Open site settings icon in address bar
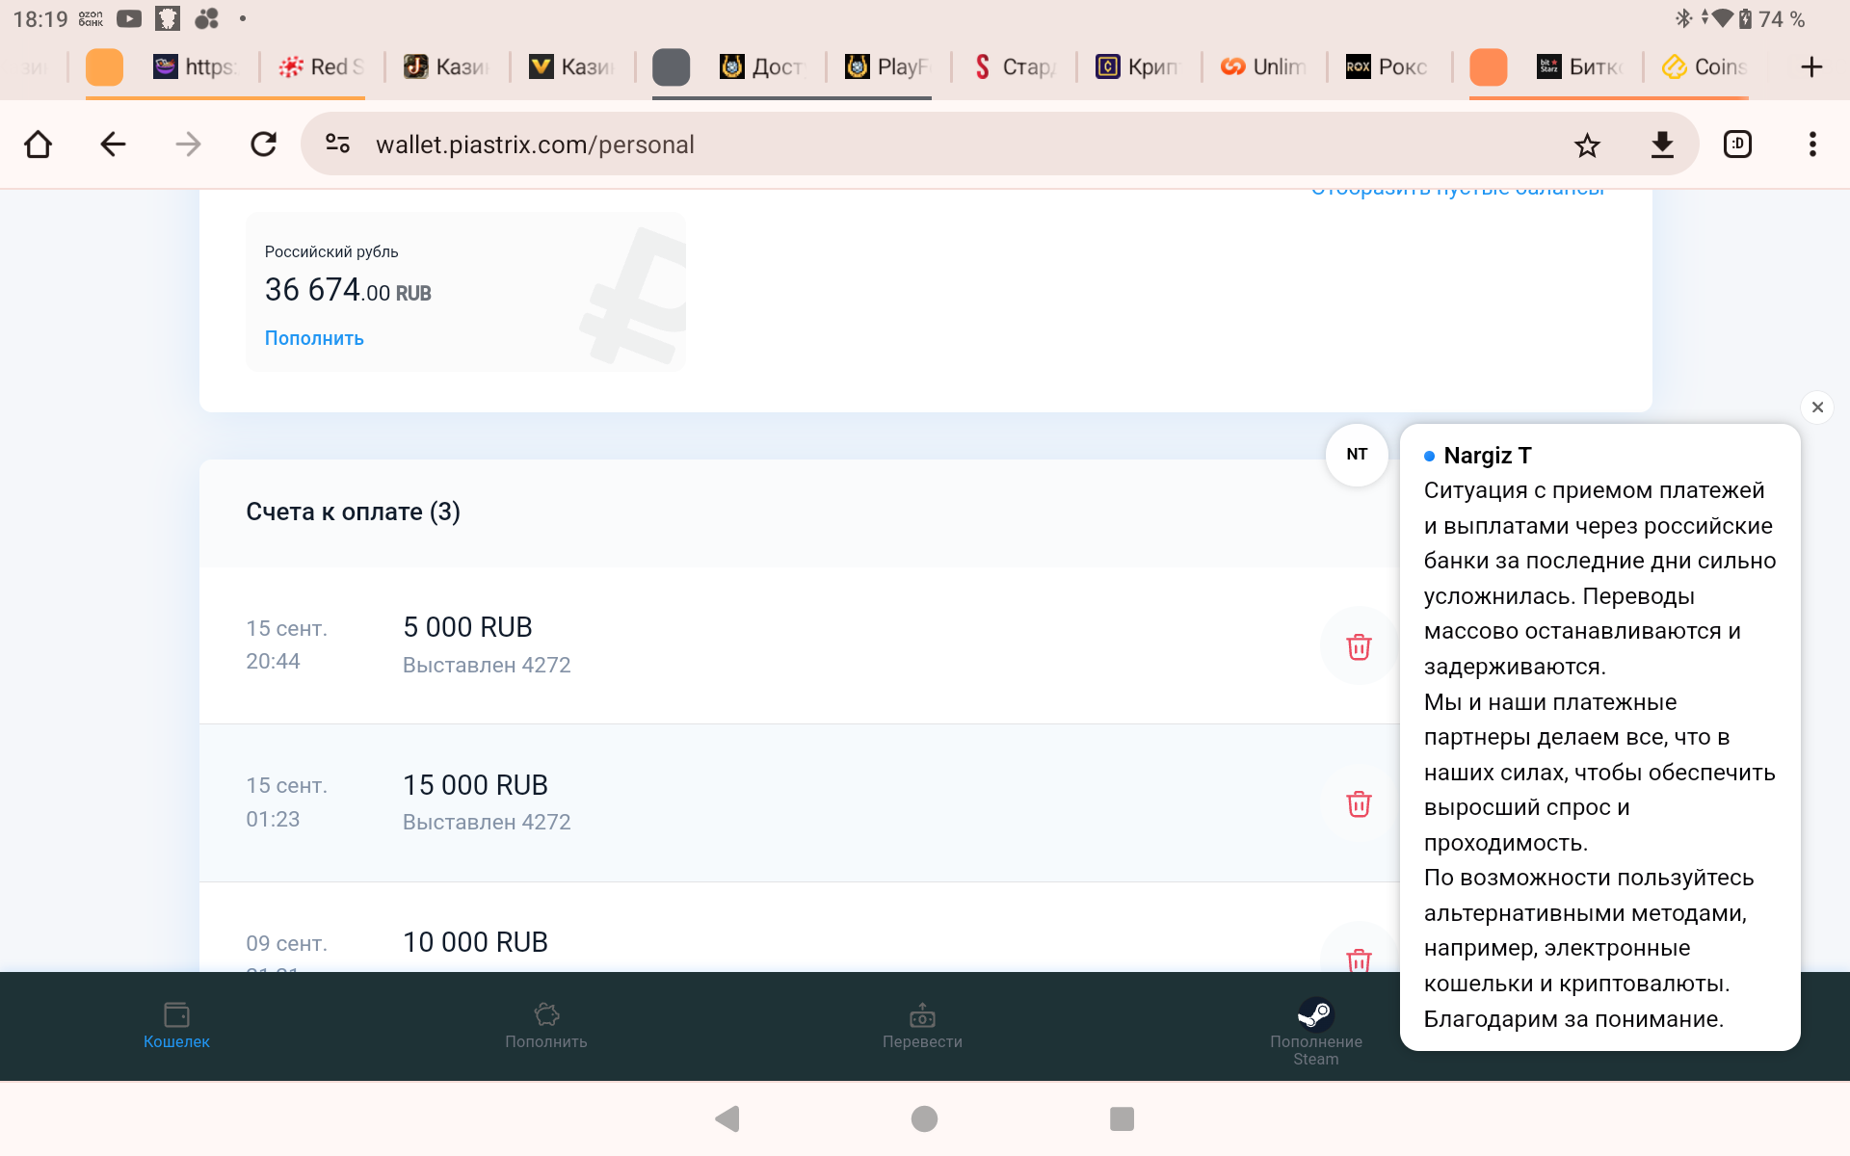 337,144
